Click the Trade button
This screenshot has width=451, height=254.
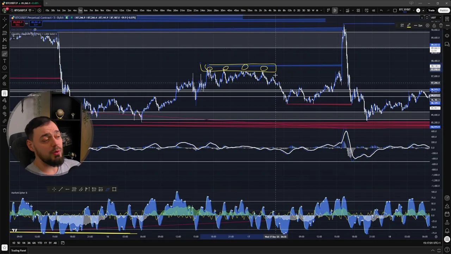(x=431, y=10)
